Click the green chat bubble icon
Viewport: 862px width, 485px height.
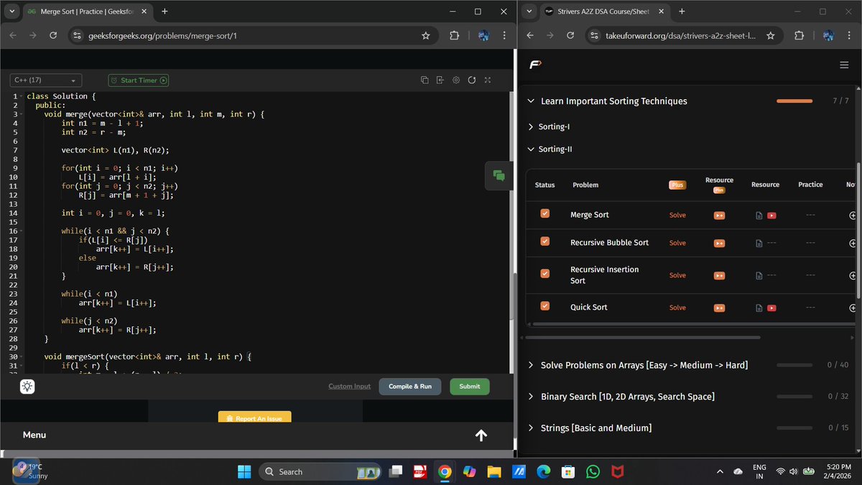(499, 175)
